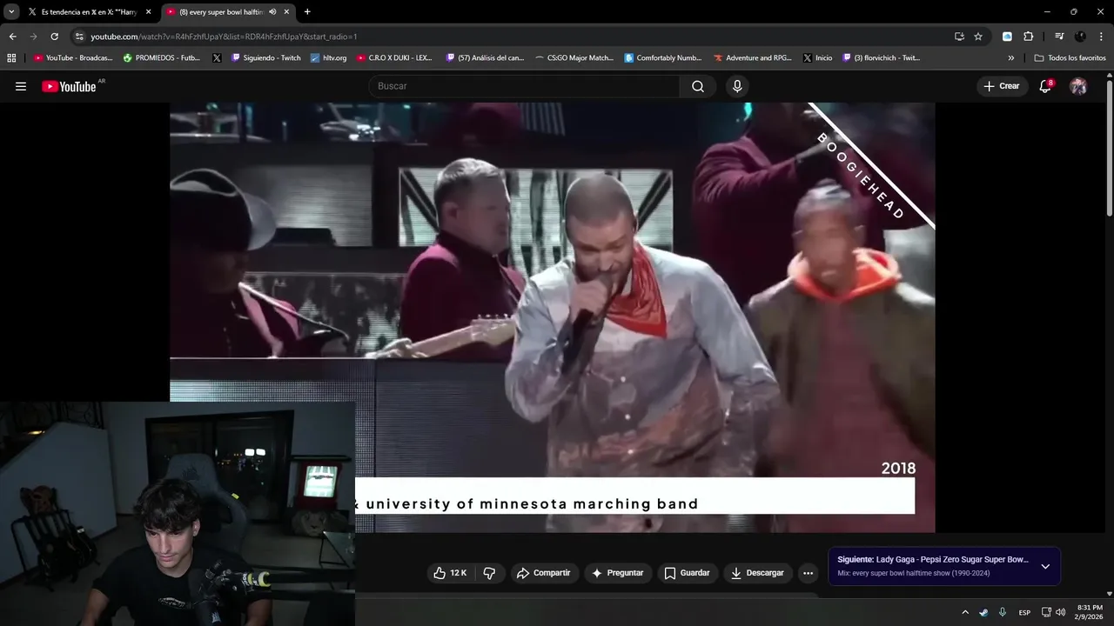Click the Descargar download button

click(x=758, y=573)
